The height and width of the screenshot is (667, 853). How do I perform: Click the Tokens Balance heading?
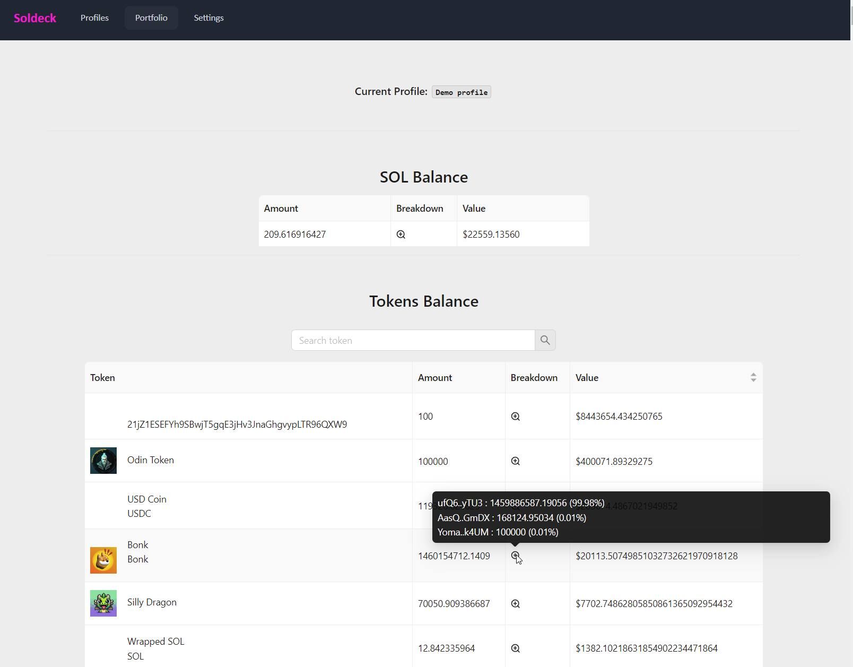tap(424, 301)
